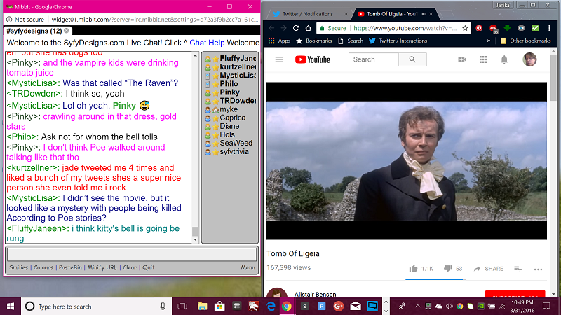Open Search bookmark in bookmarks bar
561x315 pixels.
(350, 41)
